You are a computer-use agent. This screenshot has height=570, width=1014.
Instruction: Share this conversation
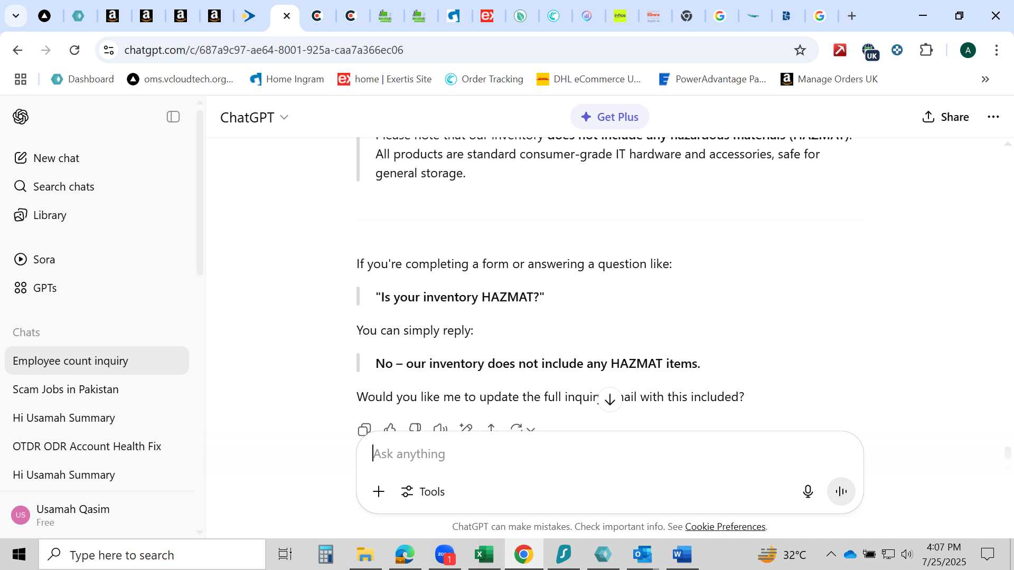[945, 117]
